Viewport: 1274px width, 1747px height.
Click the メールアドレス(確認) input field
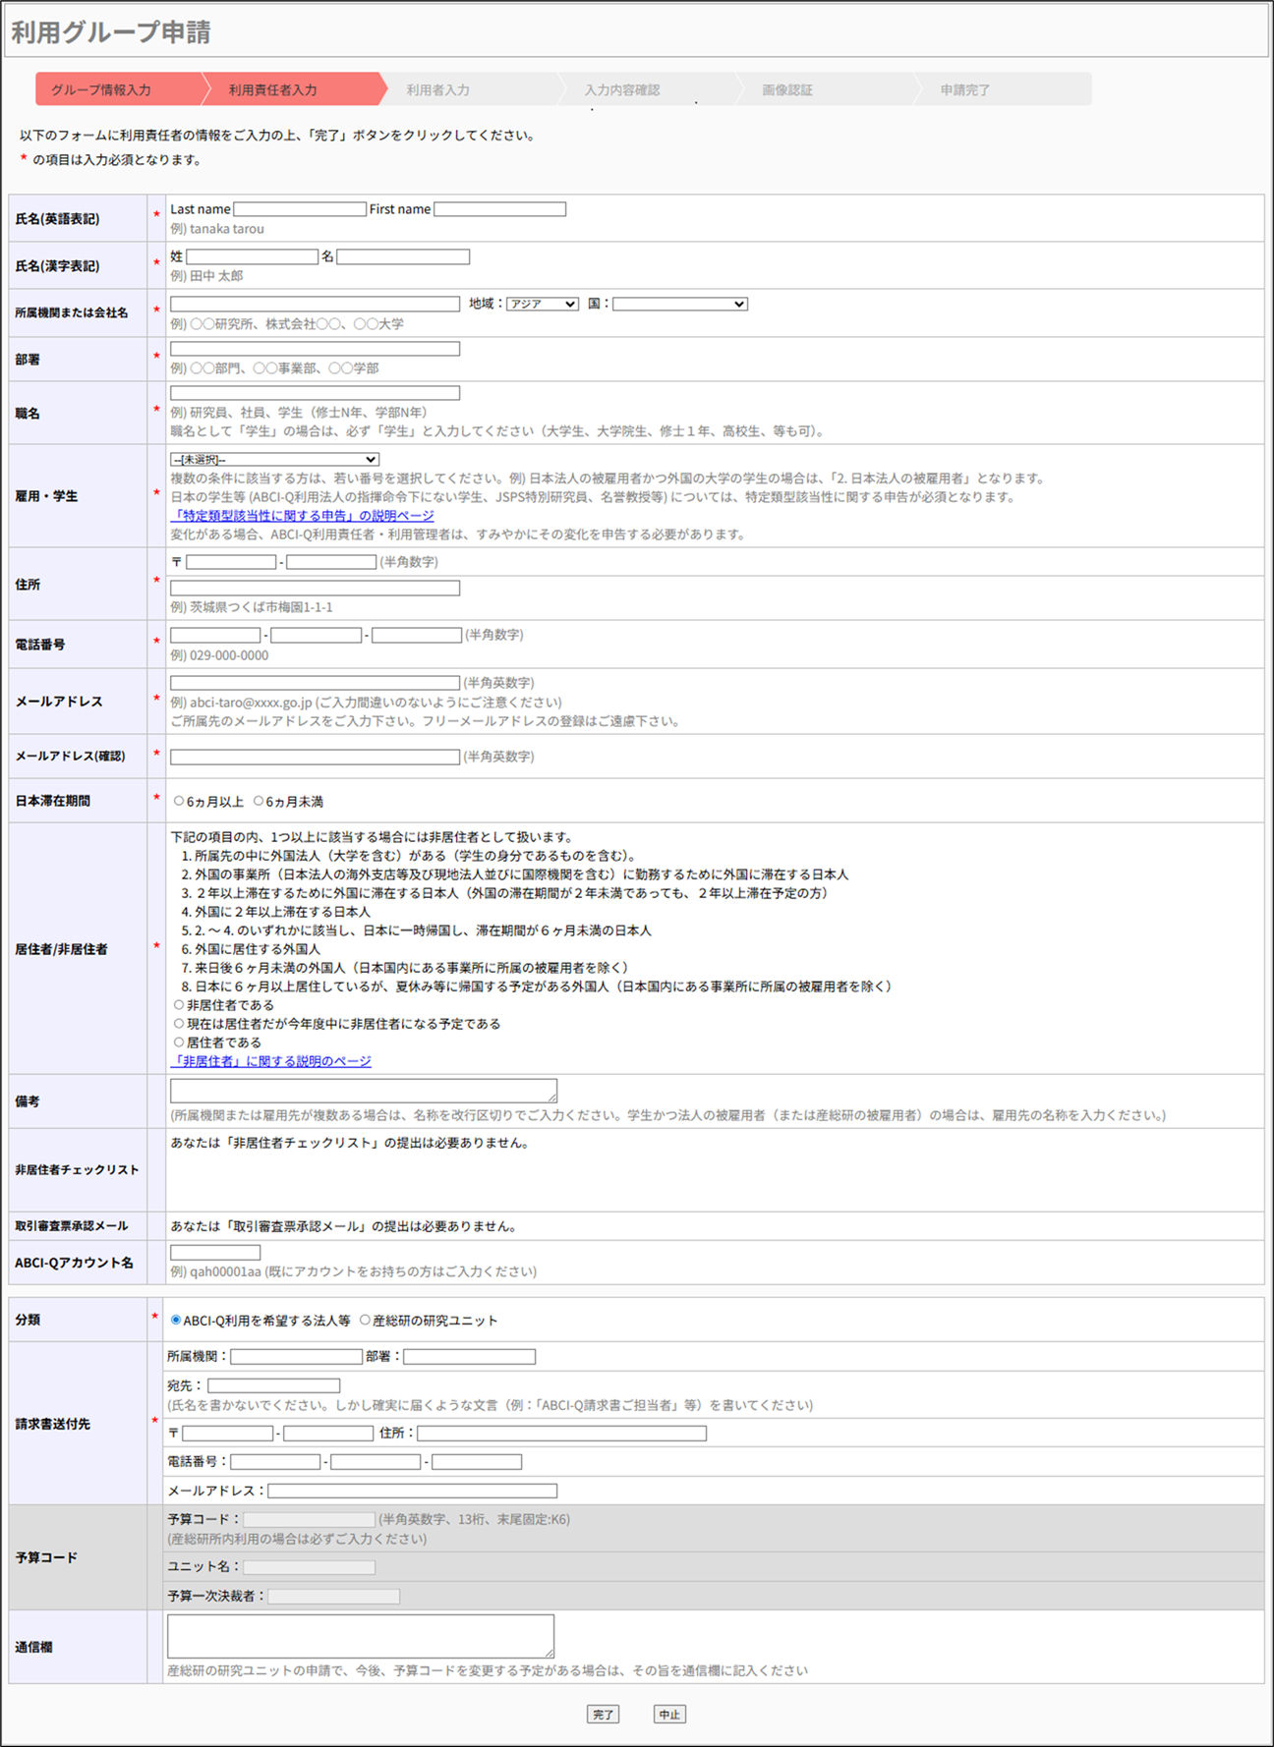(x=315, y=757)
